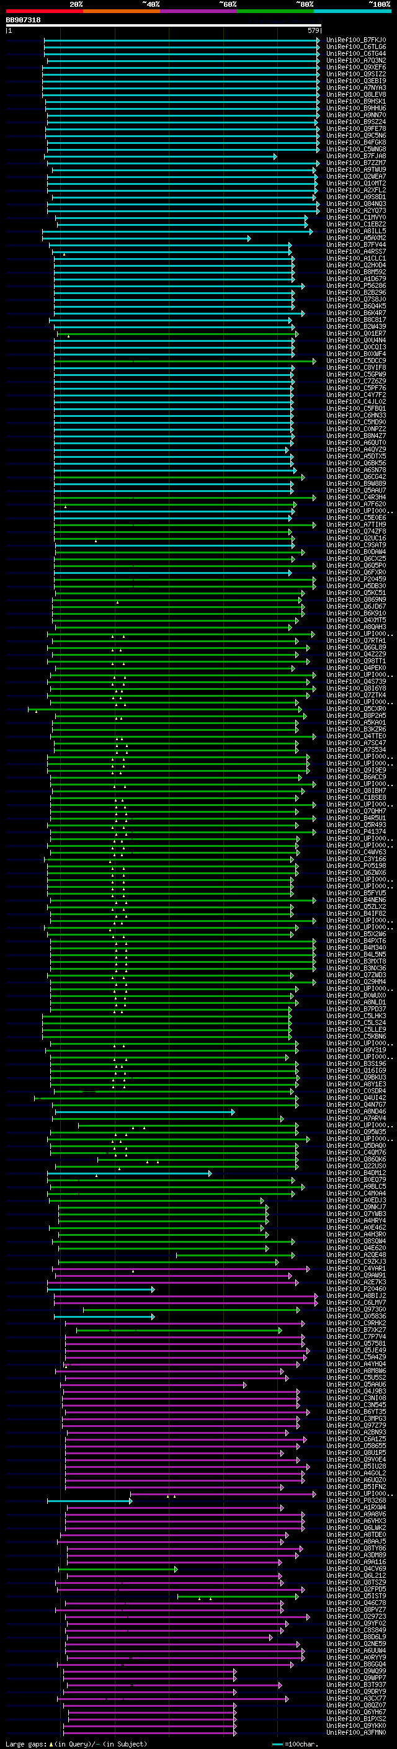
Task: Click the cyan ~100% identity legend segment
Action: (353, 11)
